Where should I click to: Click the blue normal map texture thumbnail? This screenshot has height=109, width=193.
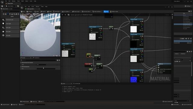click(x=134, y=80)
